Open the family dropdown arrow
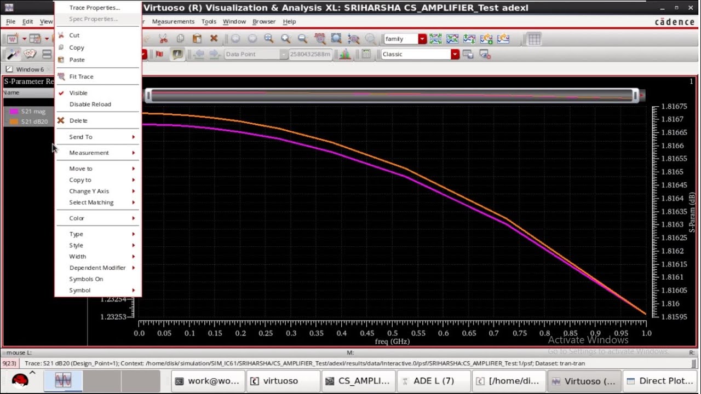The width and height of the screenshot is (701, 394). tap(422, 39)
